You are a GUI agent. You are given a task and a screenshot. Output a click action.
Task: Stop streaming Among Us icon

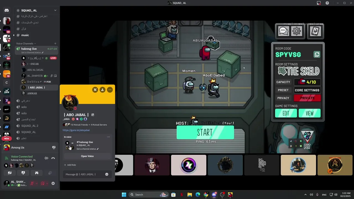point(54,148)
